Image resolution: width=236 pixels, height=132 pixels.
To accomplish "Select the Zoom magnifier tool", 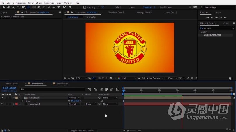I will 13,7.
